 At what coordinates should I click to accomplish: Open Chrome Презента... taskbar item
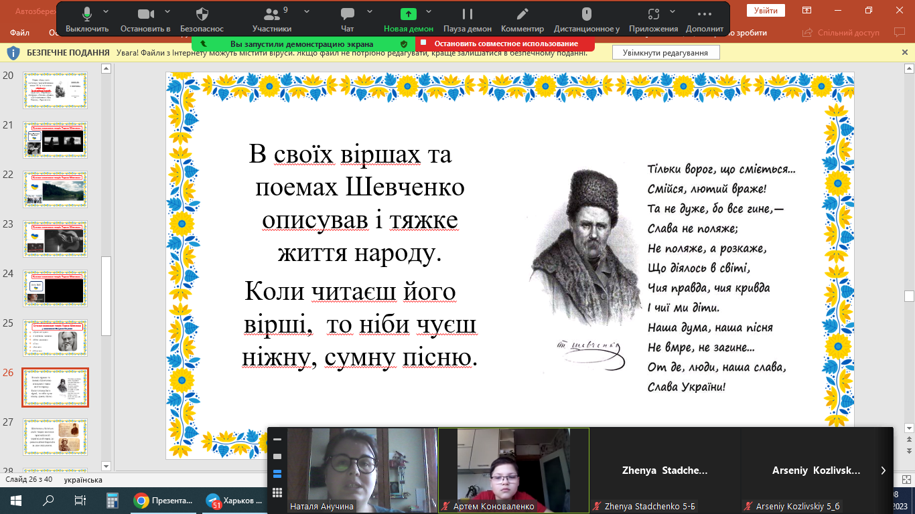pos(163,500)
